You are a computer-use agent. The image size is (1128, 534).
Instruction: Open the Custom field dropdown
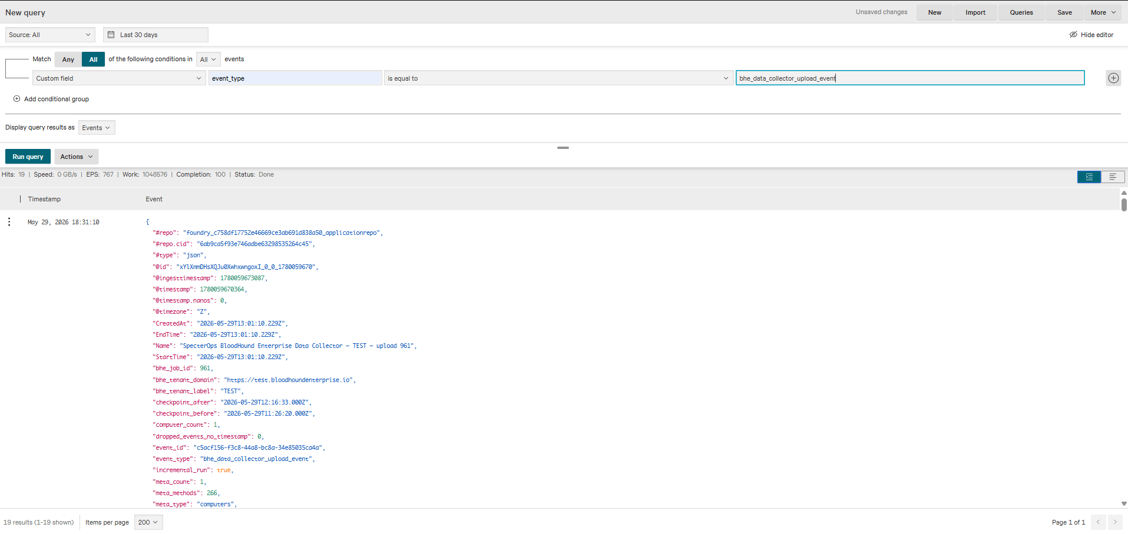119,78
